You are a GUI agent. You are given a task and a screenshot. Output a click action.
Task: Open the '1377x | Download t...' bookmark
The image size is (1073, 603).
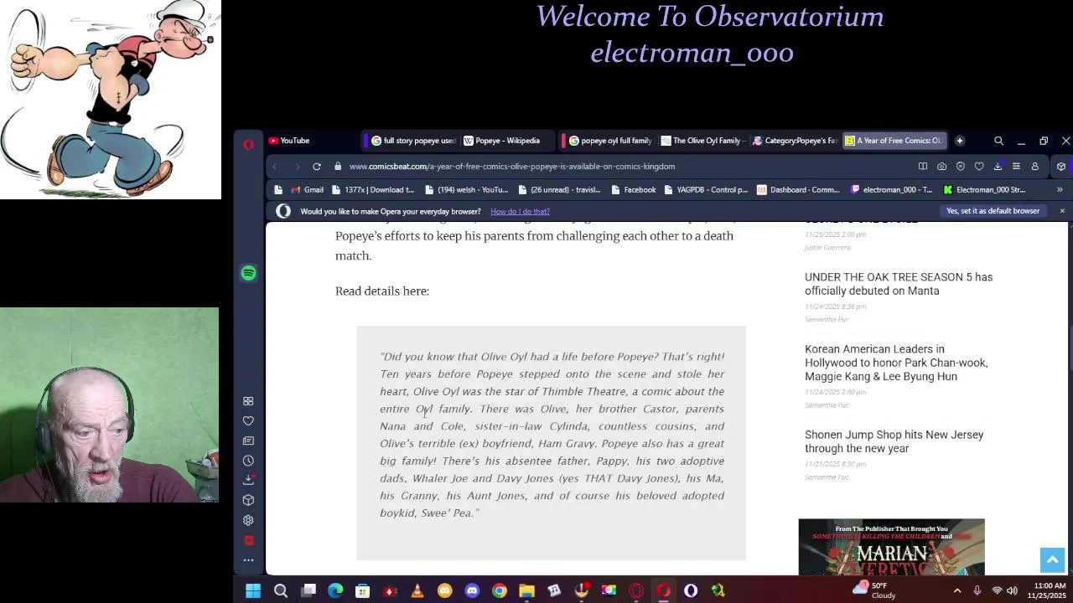point(372,190)
